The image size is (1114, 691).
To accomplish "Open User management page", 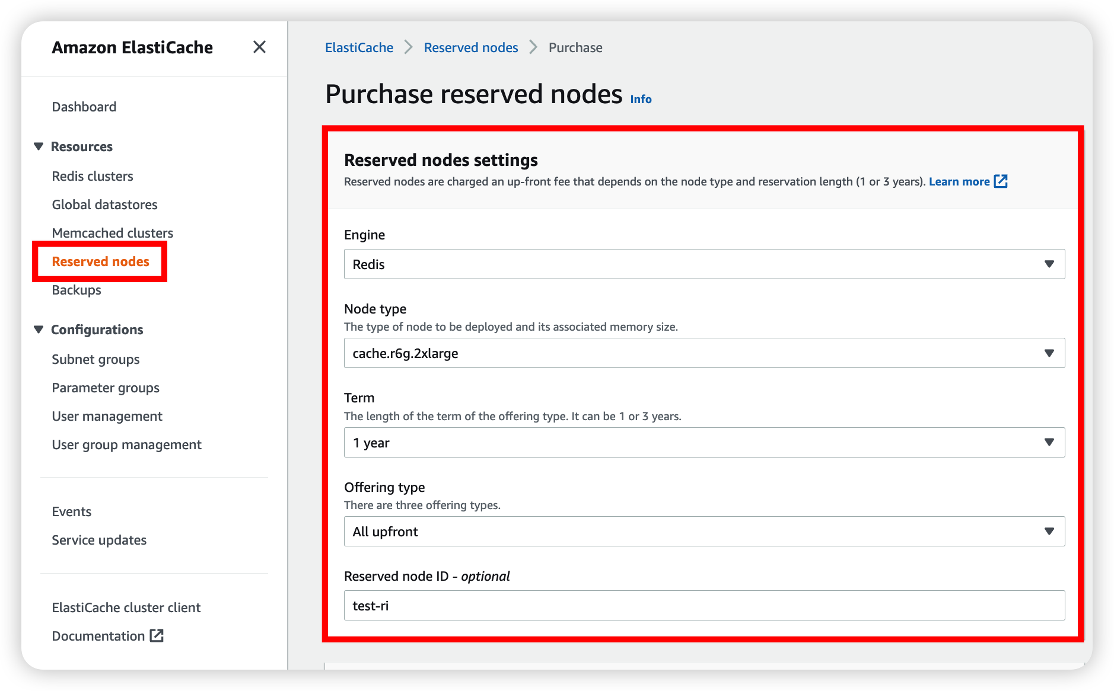I will point(107,416).
